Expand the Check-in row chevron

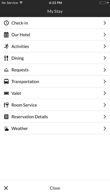(105, 23)
